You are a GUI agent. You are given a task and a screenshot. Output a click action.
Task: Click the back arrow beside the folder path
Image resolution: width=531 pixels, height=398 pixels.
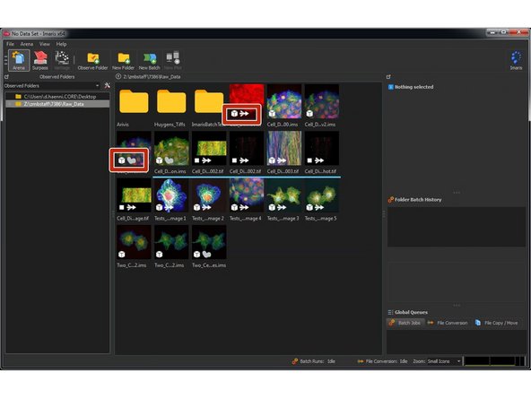pyautogui.click(x=118, y=76)
